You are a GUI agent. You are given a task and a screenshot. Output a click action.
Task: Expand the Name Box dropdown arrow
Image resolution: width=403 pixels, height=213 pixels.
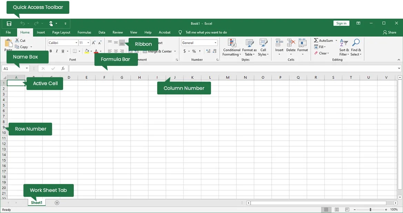pyautogui.click(x=27, y=69)
